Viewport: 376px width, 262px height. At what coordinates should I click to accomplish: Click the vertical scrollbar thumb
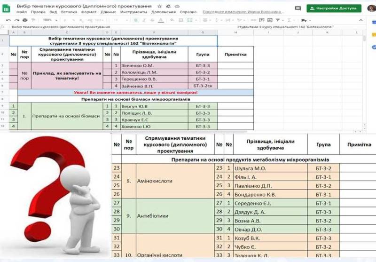(365, 38)
